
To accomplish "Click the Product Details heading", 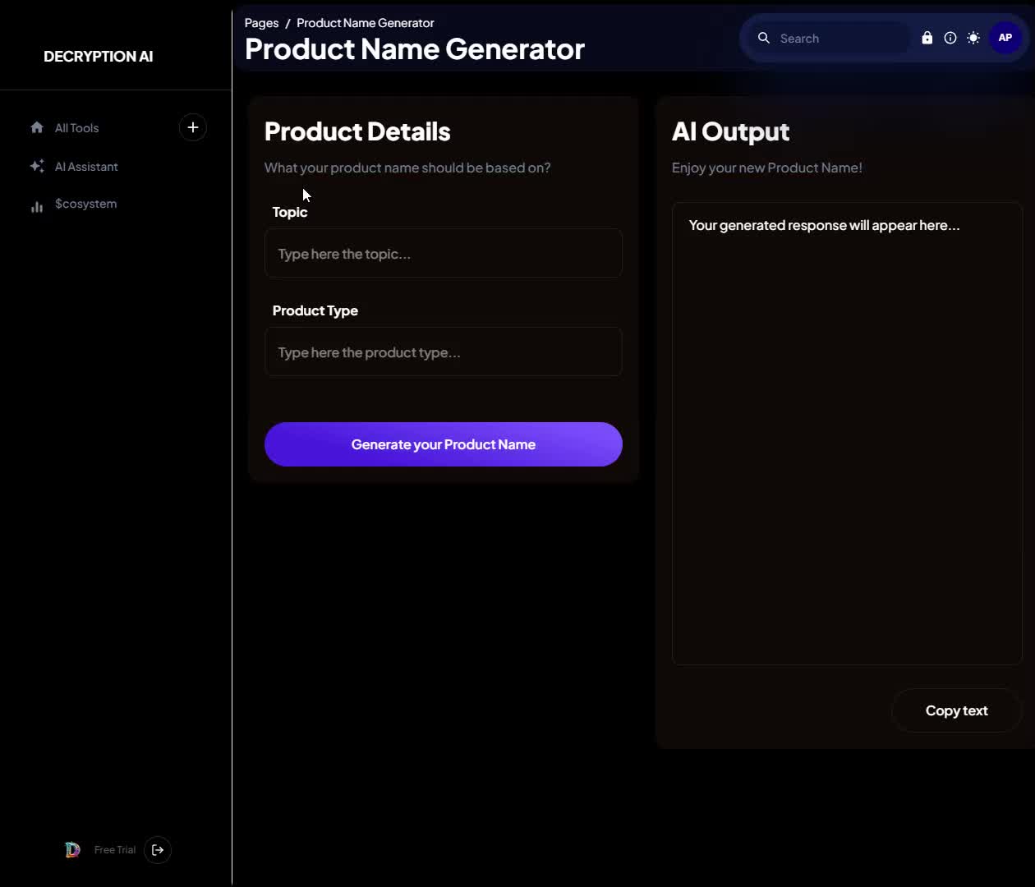I will tap(357, 131).
